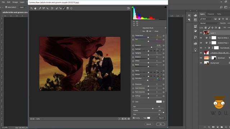
Task: Click the Lock image pixels brush icon
Action: (209, 28)
